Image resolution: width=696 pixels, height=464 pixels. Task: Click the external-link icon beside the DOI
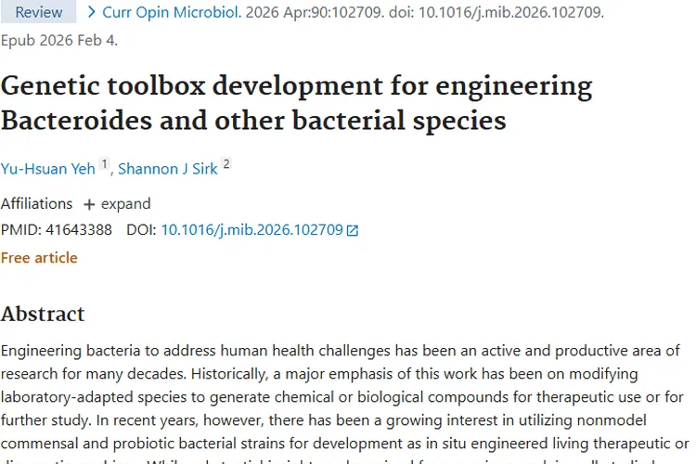353,230
